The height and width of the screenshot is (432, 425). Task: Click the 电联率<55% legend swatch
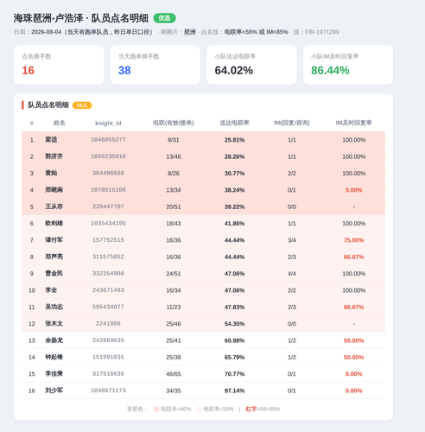199,409
